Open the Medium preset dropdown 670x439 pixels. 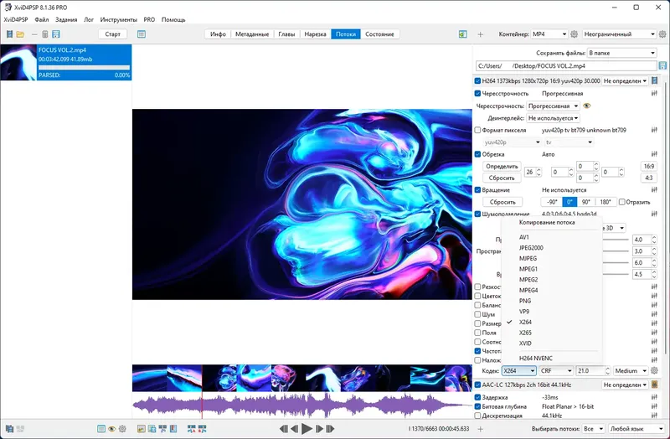(x=631, y=370)
